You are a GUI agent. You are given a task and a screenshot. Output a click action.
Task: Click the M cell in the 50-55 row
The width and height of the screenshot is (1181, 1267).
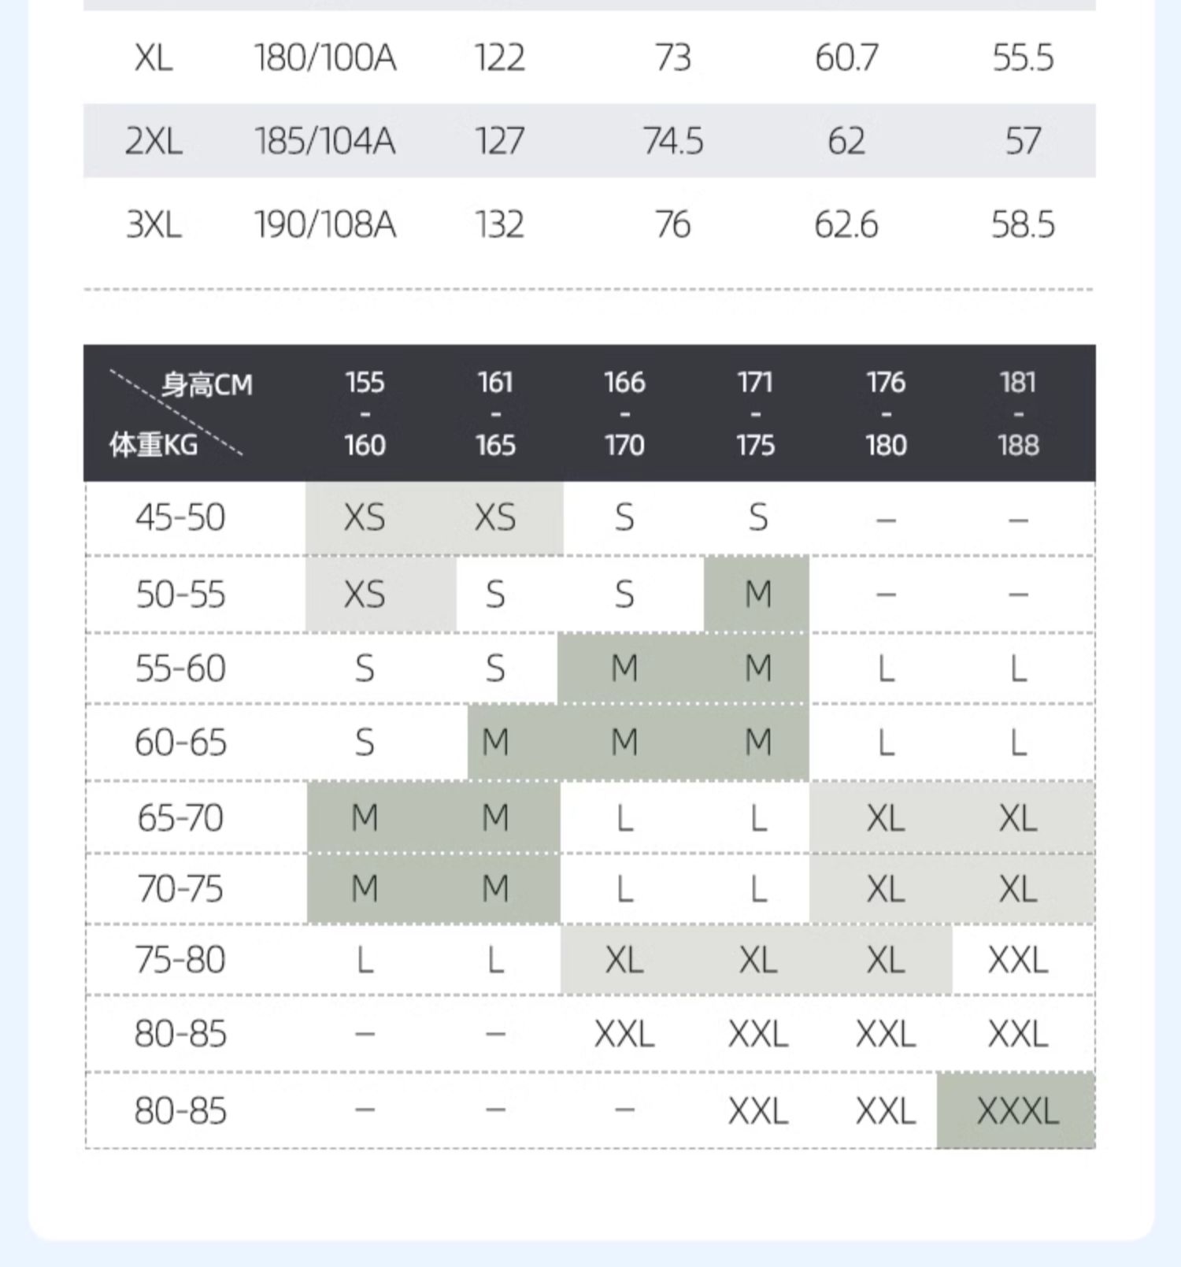click(x=757, y=594)
